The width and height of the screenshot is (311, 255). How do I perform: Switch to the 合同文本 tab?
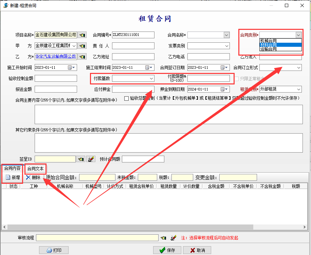pyautogui.click(x=36, y=169)
